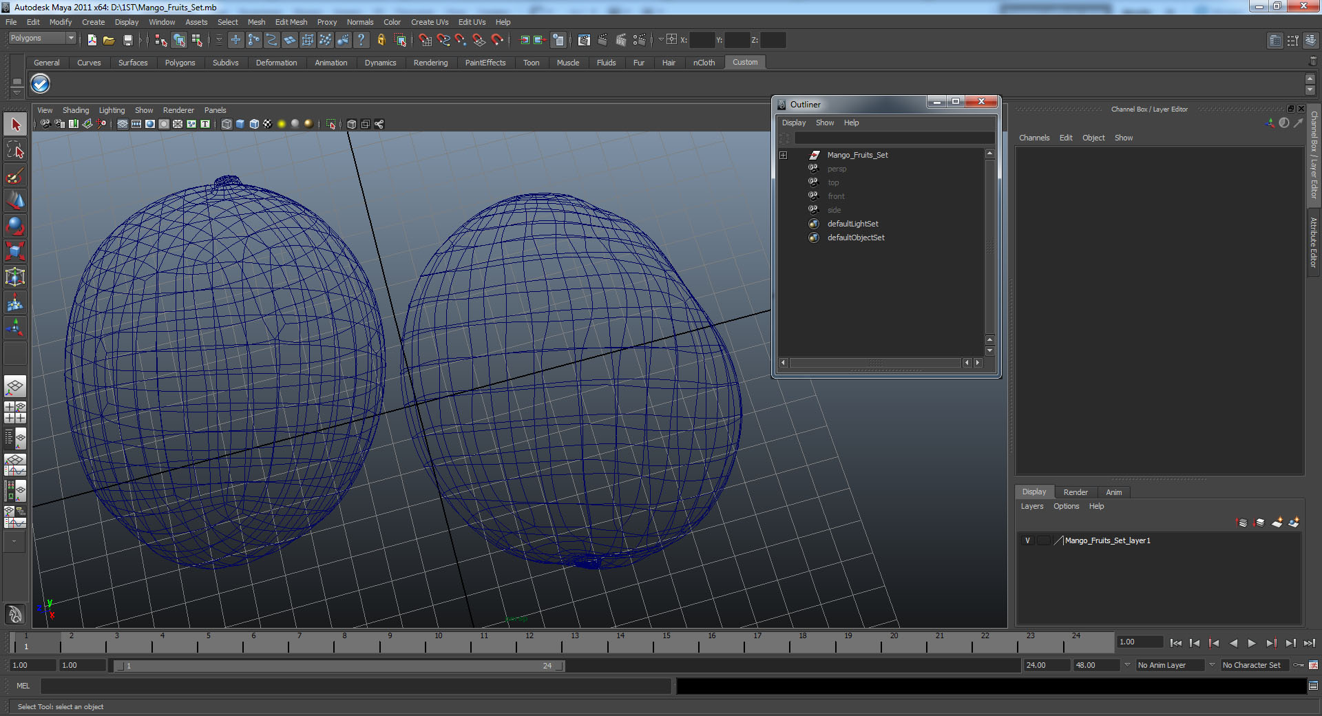Screen dimensions: 1322x716
Task: Open the viewport Shading menu
Action: click(76, 110)
